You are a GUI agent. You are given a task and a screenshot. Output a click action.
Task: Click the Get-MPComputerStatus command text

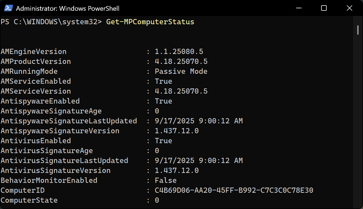click(150, 22)
